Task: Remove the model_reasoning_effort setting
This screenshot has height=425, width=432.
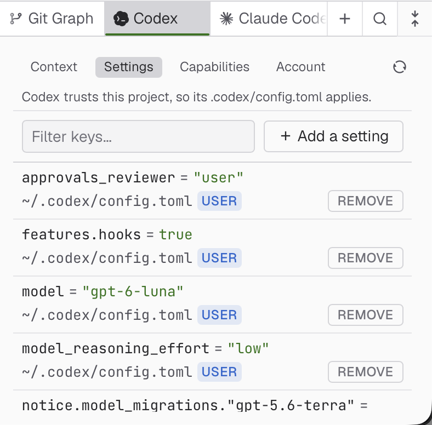Action: coord(366,372)
